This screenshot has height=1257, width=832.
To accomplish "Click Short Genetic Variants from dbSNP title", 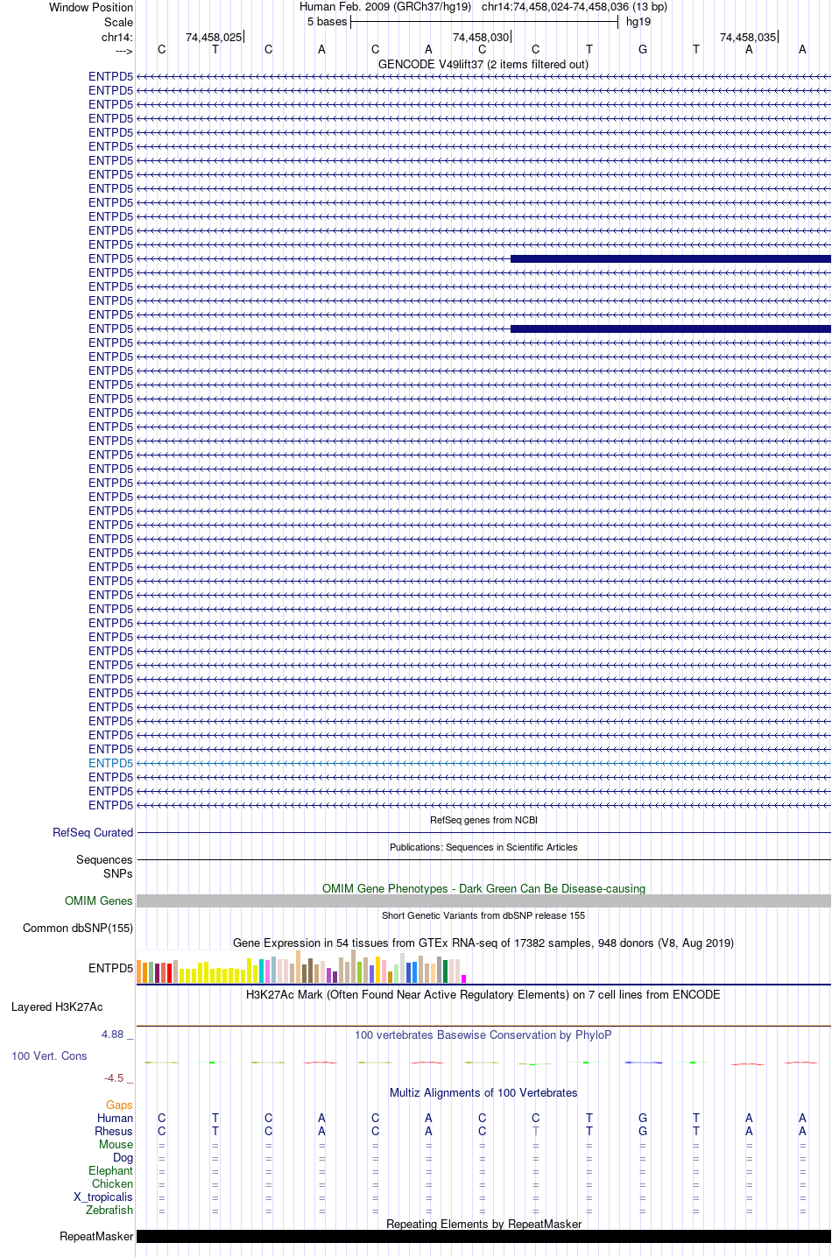I will 483,915.
